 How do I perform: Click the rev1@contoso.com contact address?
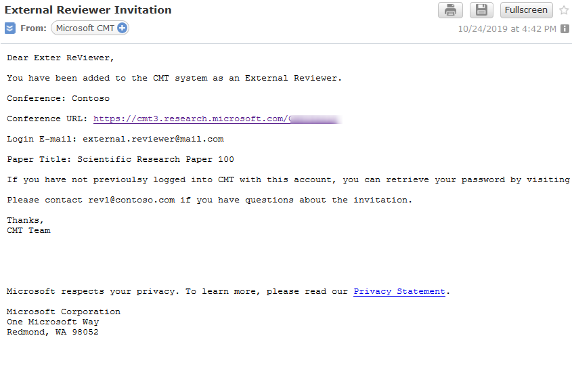[x=131, y=200]
